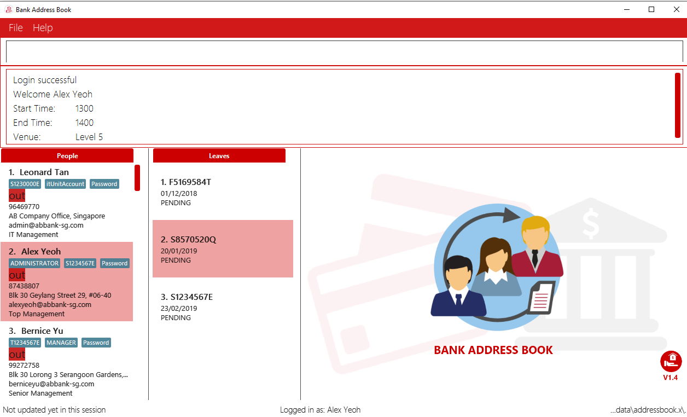Screen dimensions: 687x417
Task: Click the Welcome Alex Yeoh line
Action: 53,94
